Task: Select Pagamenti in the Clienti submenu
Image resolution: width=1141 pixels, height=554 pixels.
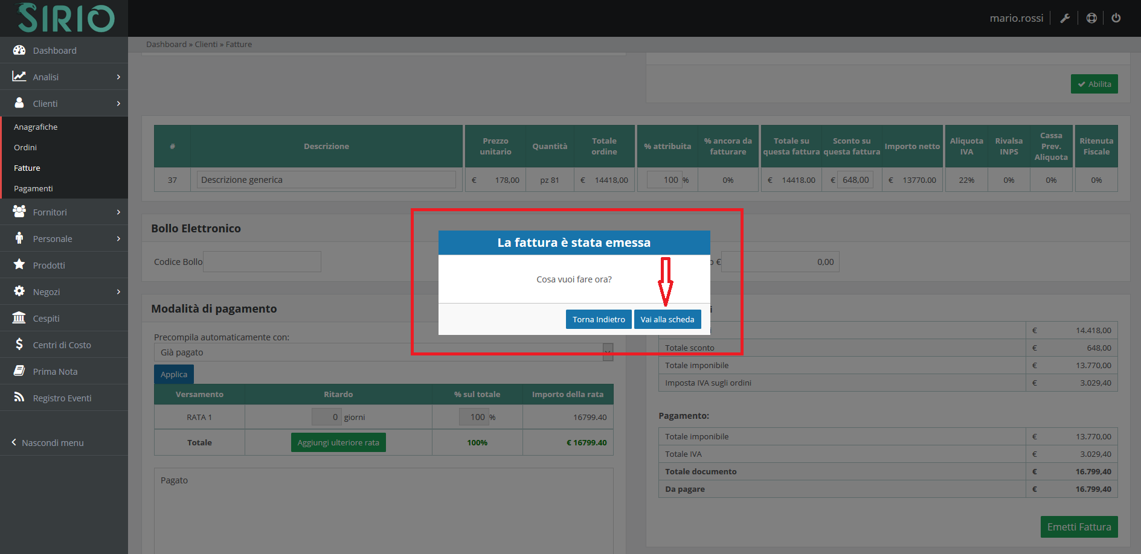Action: pyautogui.click(x=33, y=189)
